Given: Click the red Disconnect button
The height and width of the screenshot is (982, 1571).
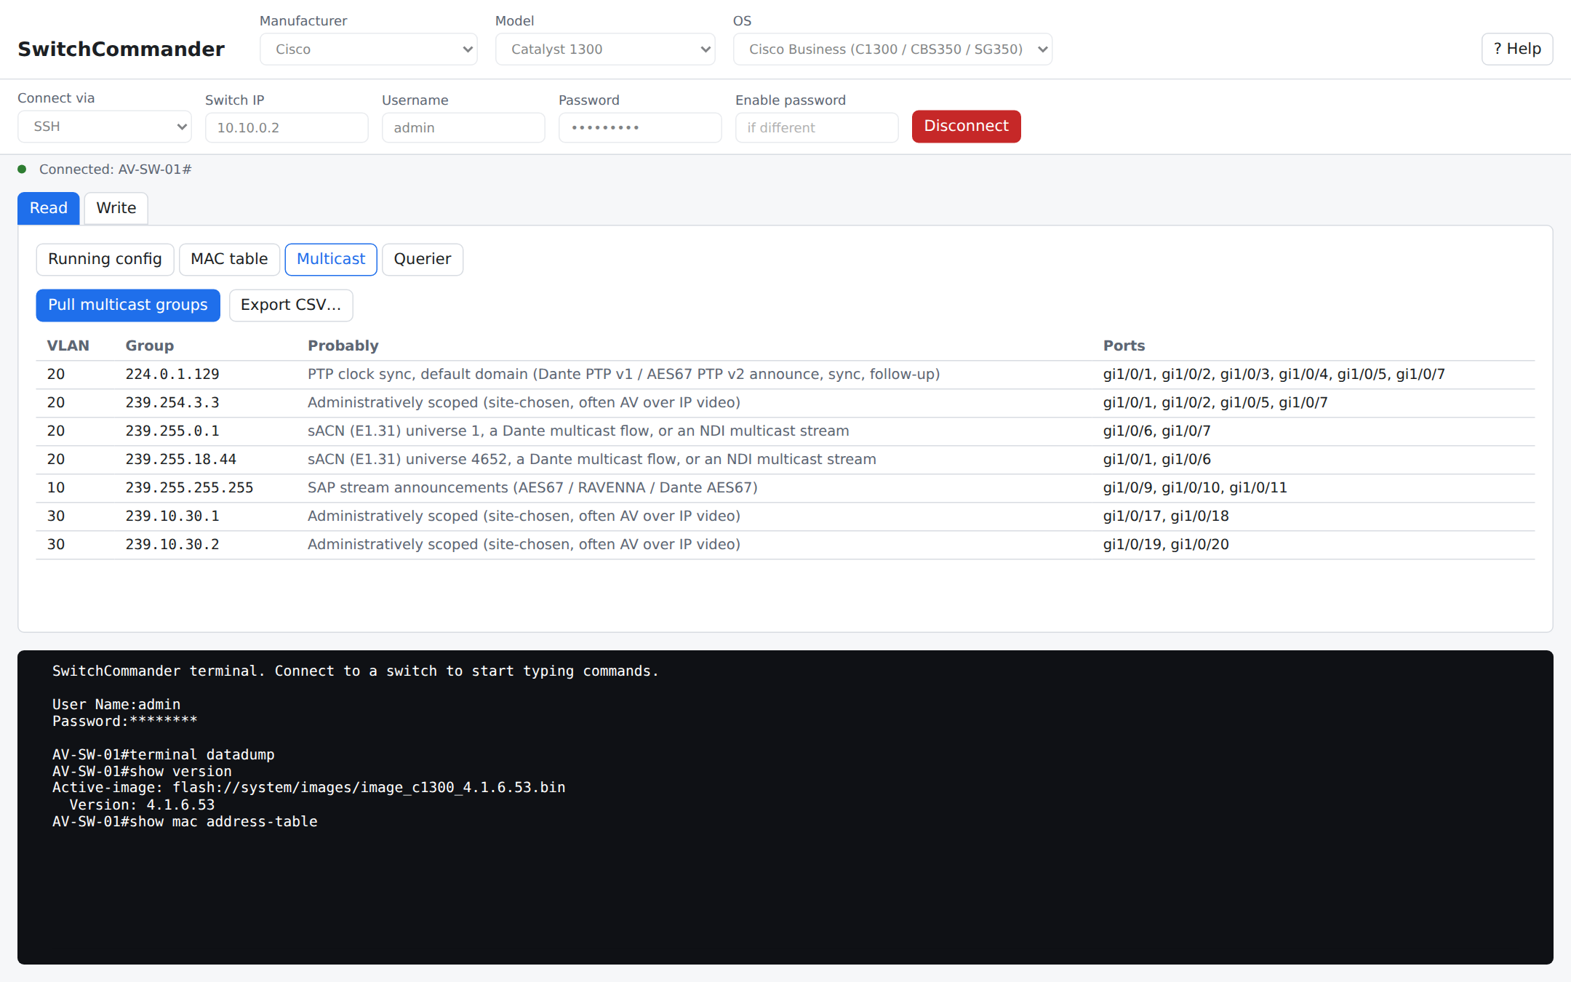Looking at the screenshot, I should (x=966, y=127).
